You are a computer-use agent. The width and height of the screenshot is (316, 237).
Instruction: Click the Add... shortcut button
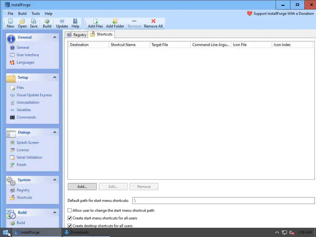tap(82, 187)
